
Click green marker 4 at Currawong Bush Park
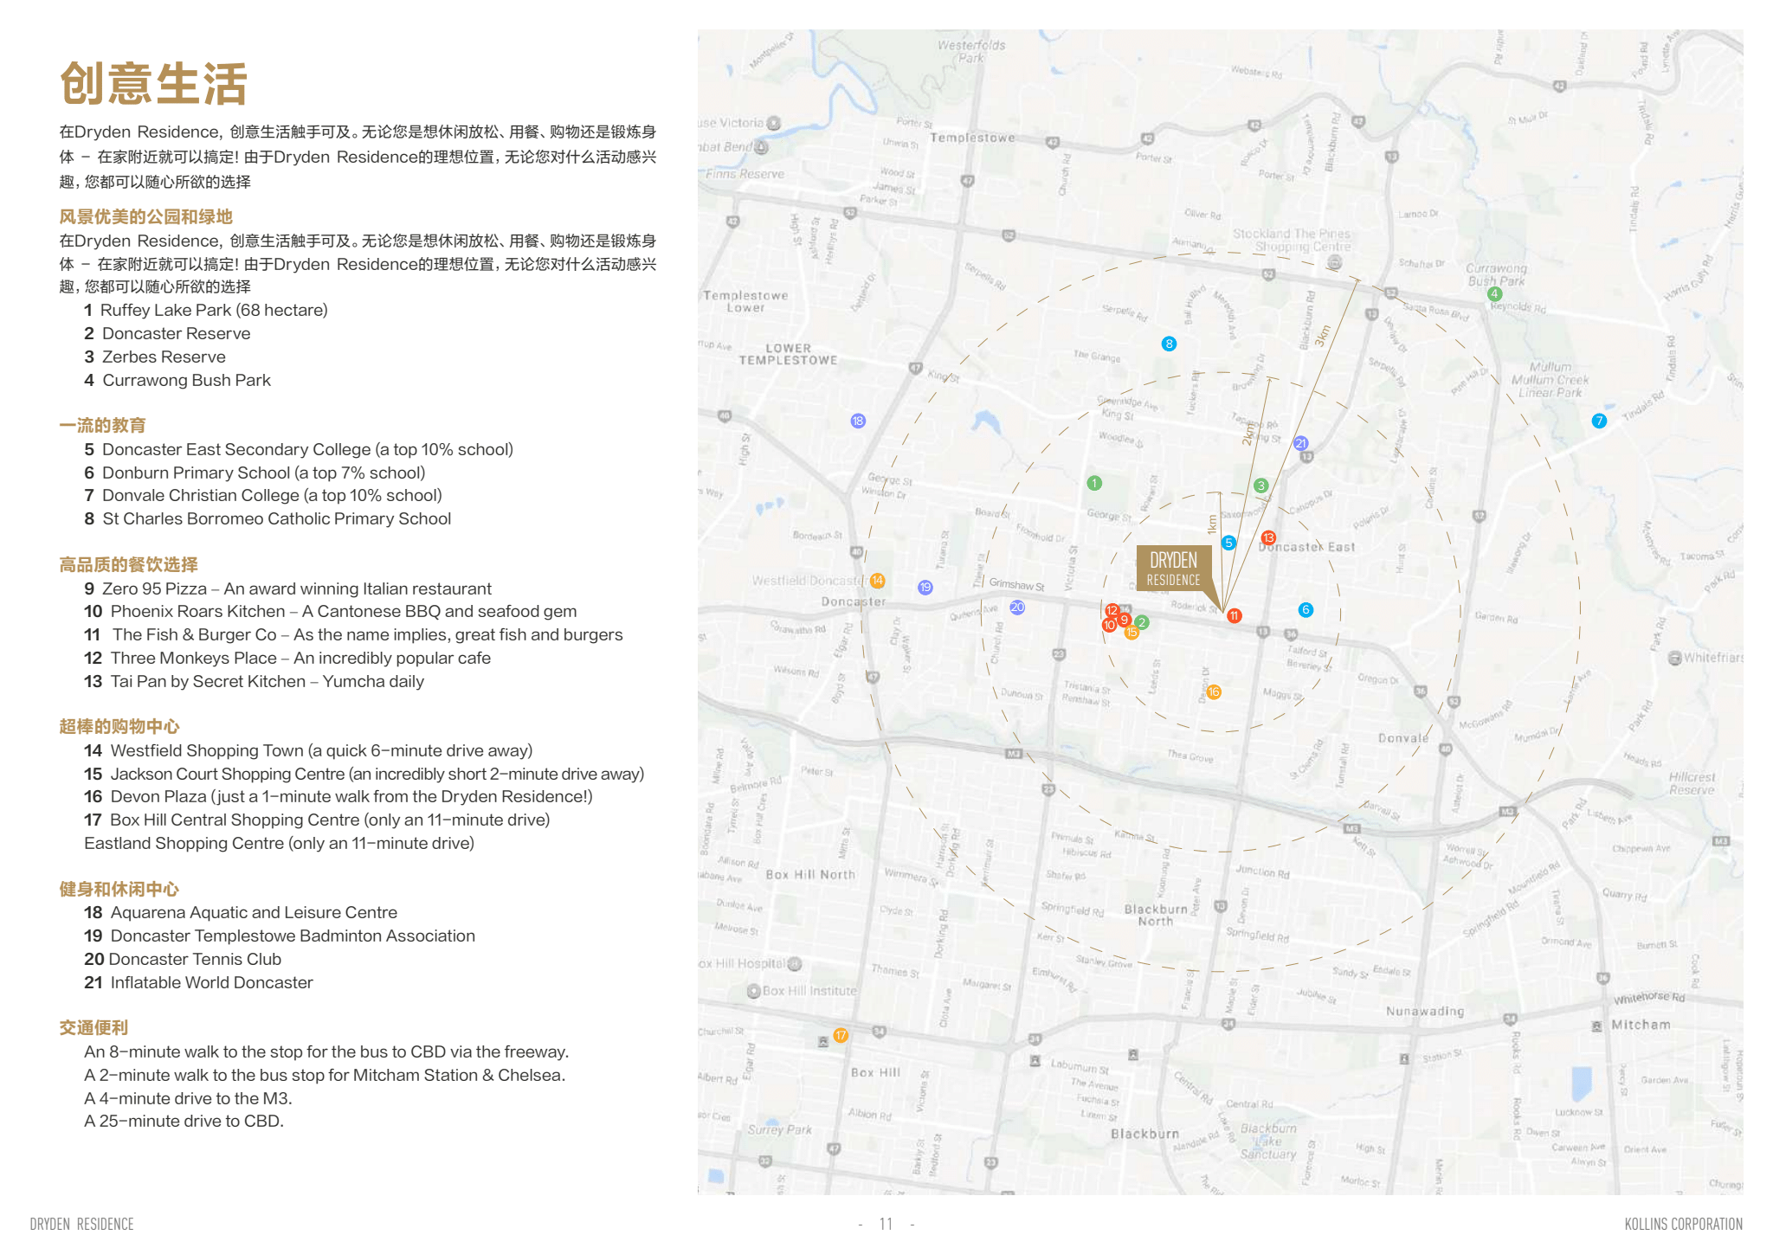1494,293
